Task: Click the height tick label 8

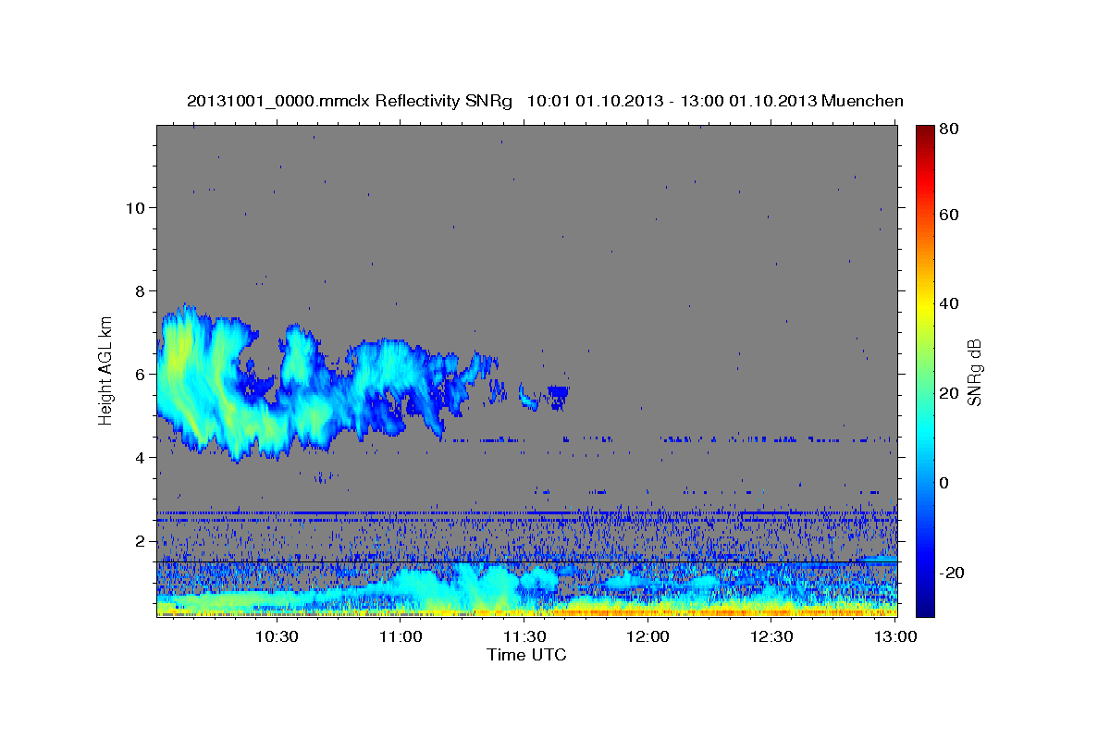Action: pyautogui.click(x=141, y=290)
